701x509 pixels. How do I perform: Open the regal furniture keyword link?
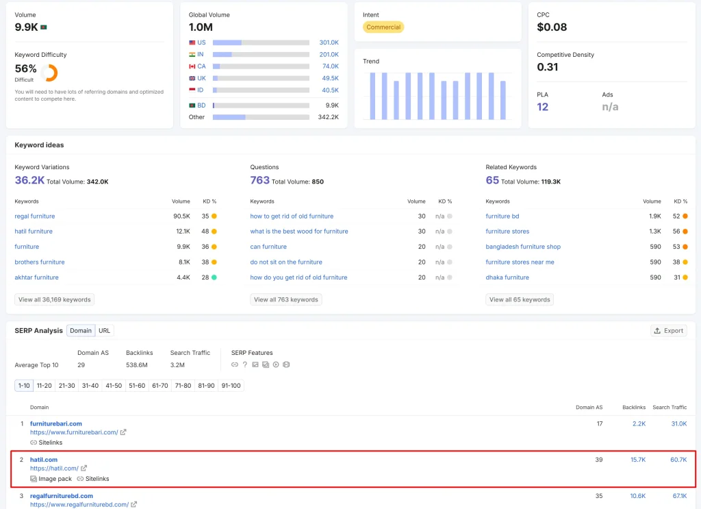[35, 216]
